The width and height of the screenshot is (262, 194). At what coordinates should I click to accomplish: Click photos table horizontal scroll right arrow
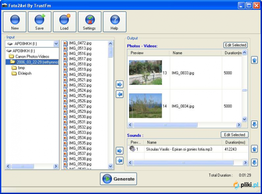click(239, 125)
